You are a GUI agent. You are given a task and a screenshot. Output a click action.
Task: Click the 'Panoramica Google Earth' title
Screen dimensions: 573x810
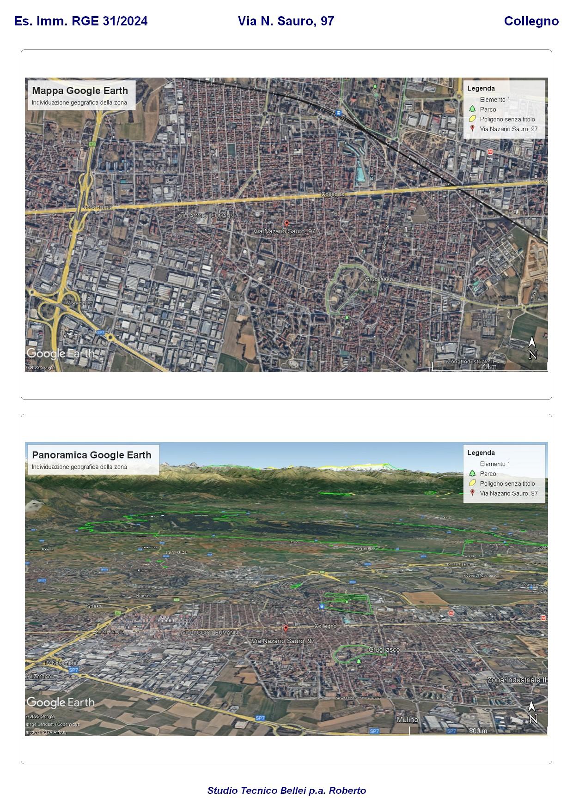(x=91, y=455)
